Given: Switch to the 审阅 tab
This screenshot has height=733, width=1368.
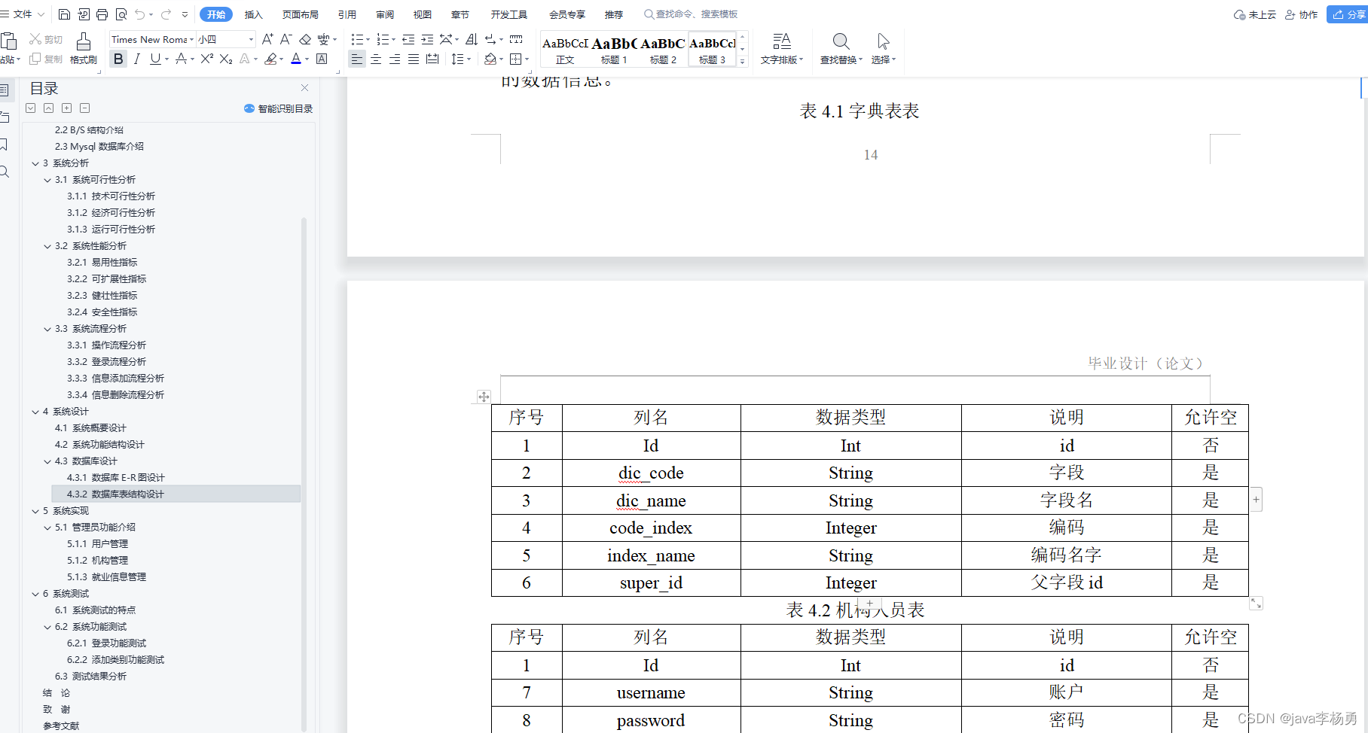Looking at the screenshot, I should click(385, 14).
